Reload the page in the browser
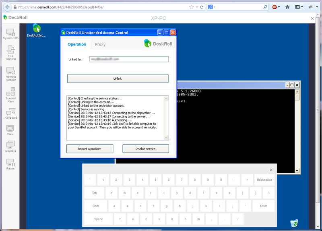The height and width of the screenshot is (231, 322). point(202,7)
